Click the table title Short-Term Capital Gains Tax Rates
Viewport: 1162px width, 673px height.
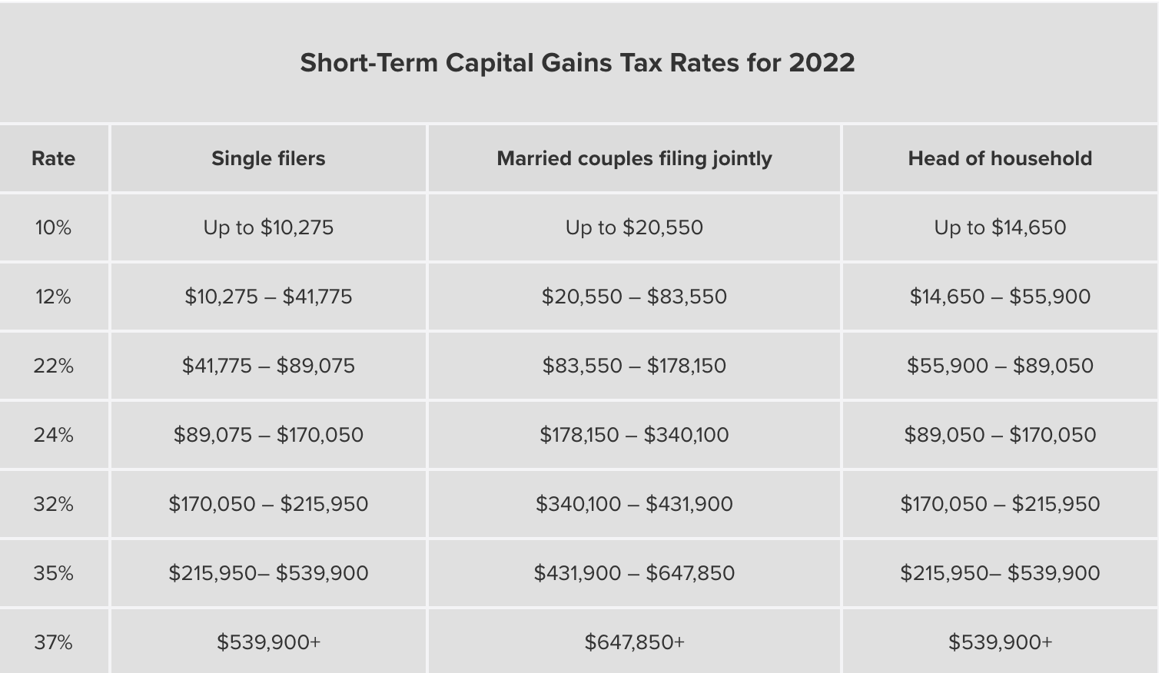click(577, 62)
